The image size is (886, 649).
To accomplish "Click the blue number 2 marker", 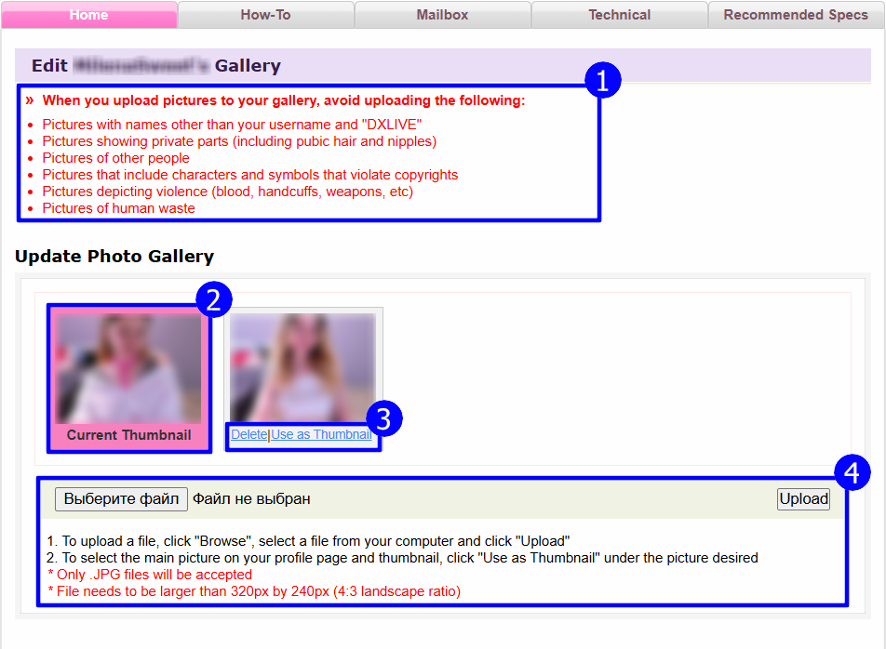I will (x=214, y=299).
